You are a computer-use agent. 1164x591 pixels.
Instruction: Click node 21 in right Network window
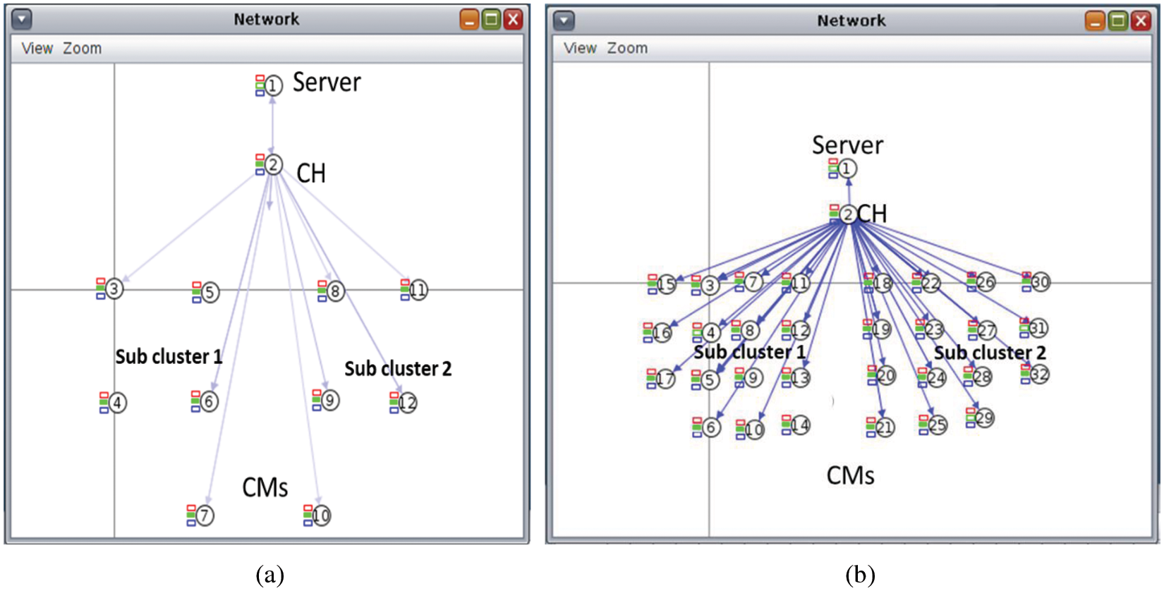[885, 427]
